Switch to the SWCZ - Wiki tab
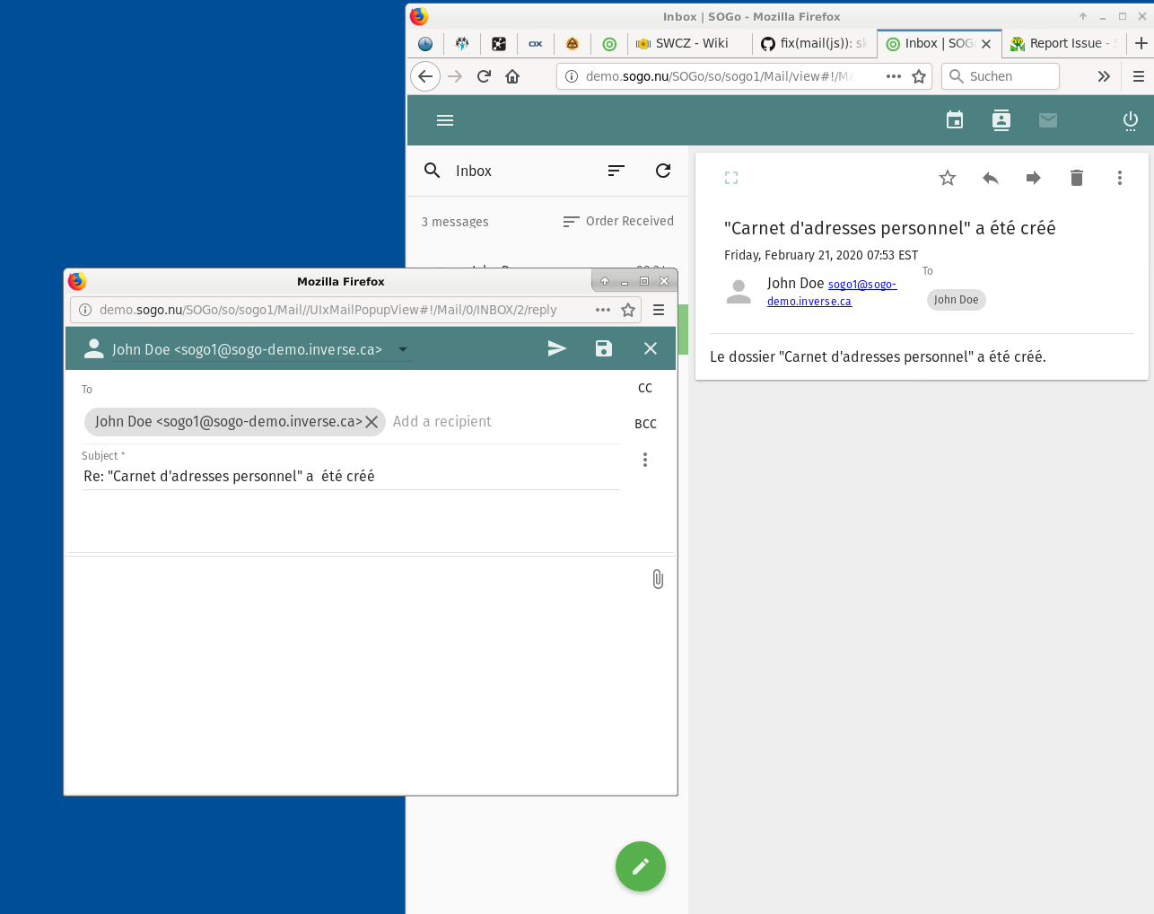This screenshot has width=1154, height=914. (691, 43)
